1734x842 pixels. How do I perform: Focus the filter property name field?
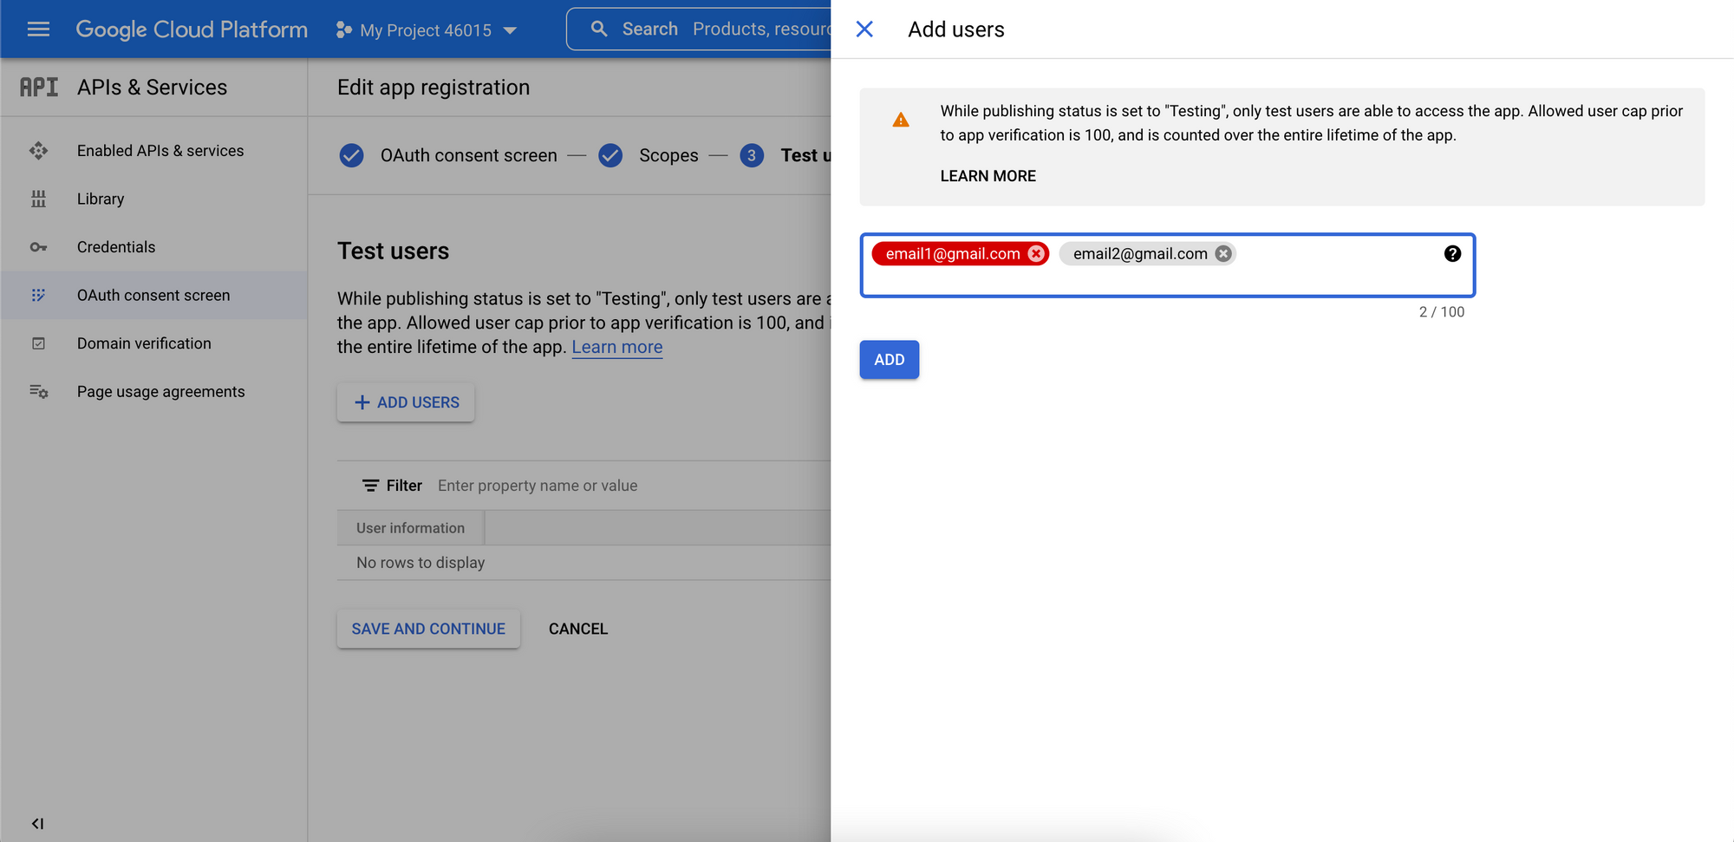[538, 486]
